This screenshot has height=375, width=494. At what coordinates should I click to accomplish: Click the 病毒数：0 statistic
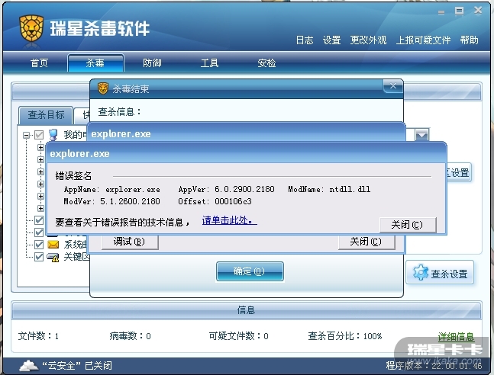click(x=130, y=336)
